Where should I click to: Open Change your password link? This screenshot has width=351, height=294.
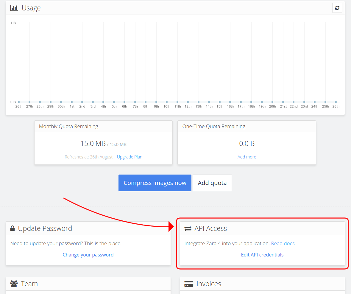[x=88, y=255]
